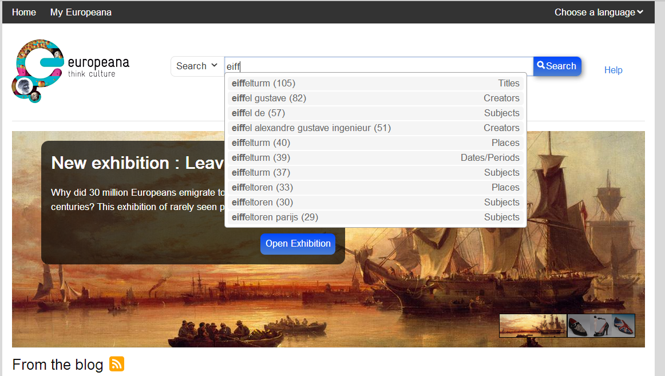
Task: Select eiffeltoren parijs (29) suggestion
Action: point(375,216)
